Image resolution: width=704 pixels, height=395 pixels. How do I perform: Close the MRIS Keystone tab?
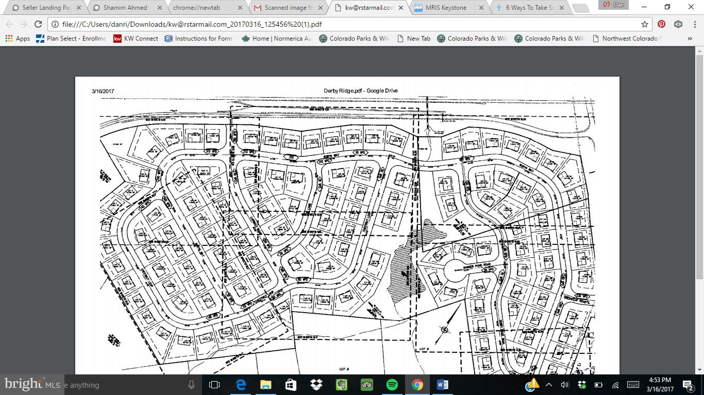coord(481,8)
